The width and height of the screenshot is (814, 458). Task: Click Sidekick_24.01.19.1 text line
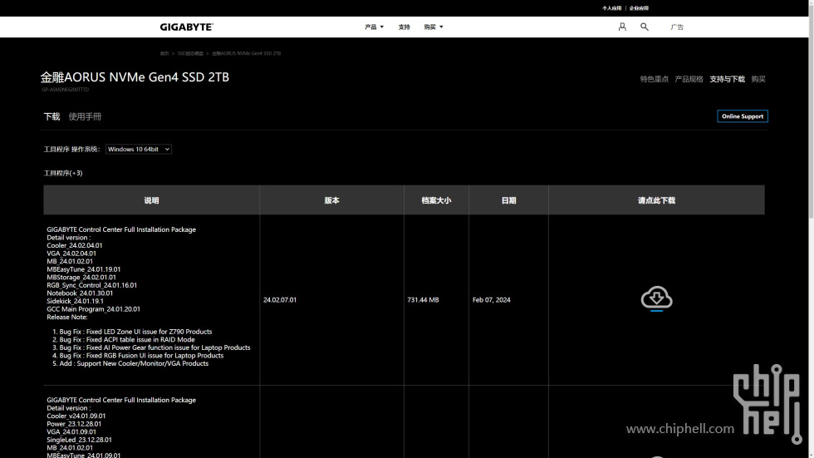point(75,301)
